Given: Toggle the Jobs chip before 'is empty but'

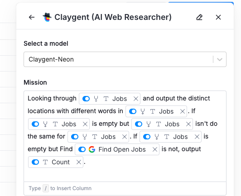Looking at the screenshot, I should coord(35,124).
